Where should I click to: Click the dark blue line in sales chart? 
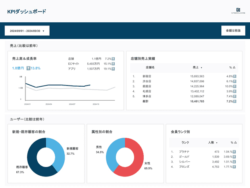[60, 85]
